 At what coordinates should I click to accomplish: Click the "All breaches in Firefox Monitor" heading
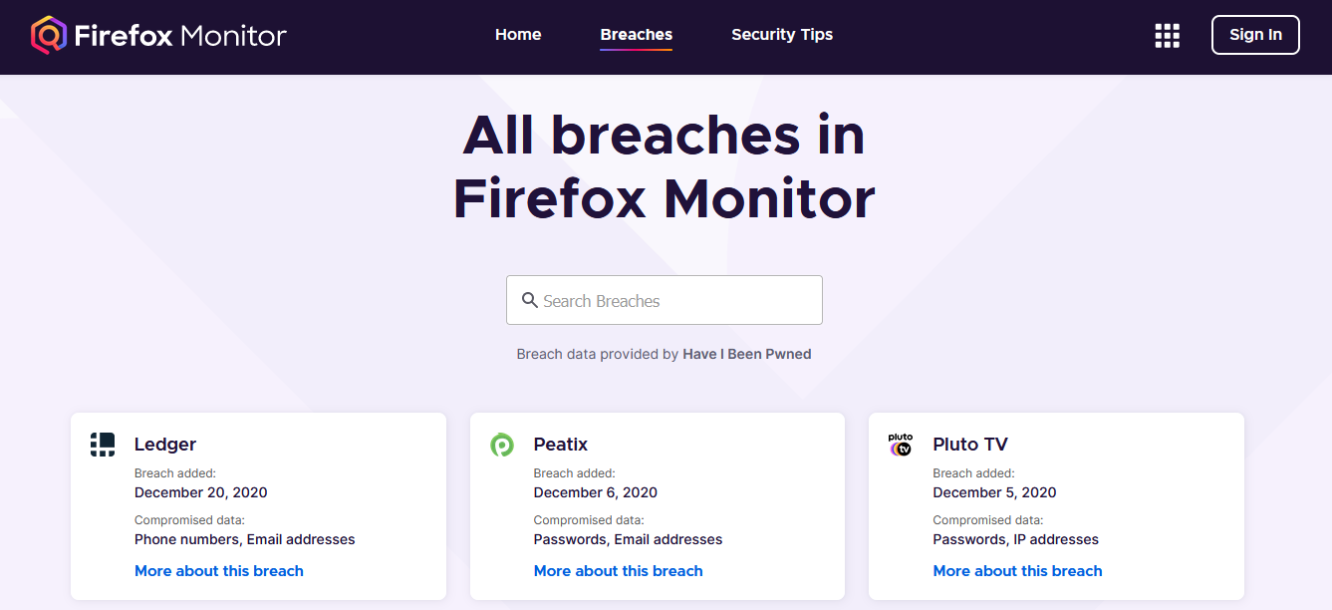(665, 166)
